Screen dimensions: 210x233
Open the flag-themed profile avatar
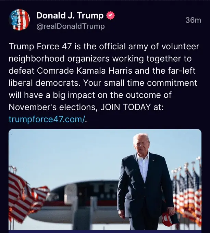tap(19, 20)
